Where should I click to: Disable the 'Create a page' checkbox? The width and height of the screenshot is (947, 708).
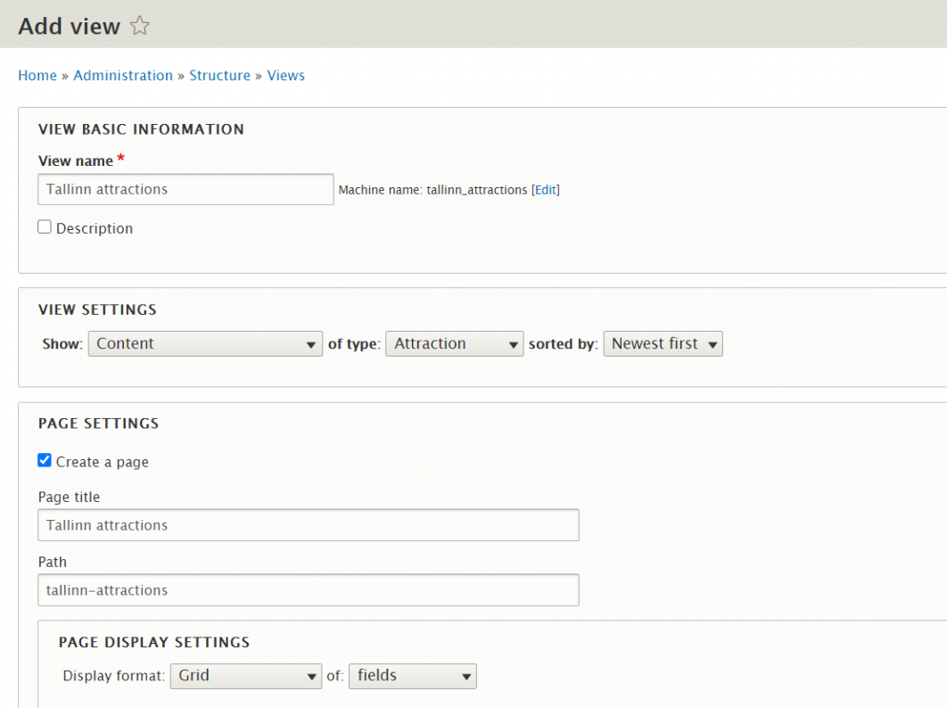point(44,460)
